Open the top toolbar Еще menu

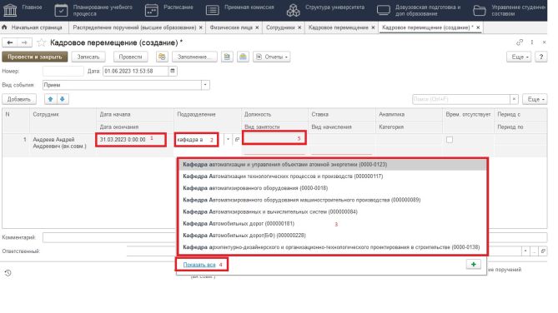coord(519,57)
